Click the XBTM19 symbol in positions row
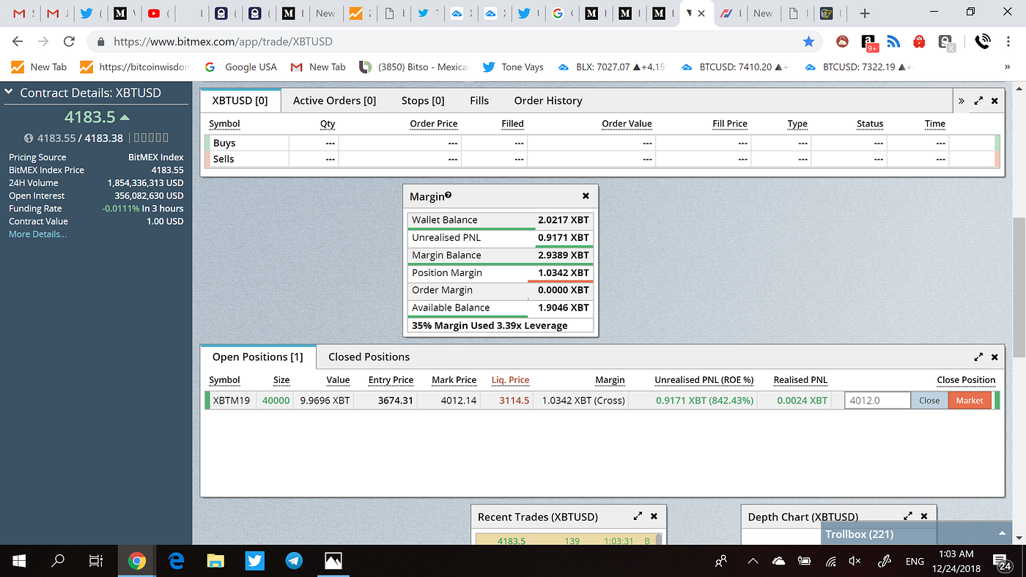The image size is (1026, 577). [231, 401]
